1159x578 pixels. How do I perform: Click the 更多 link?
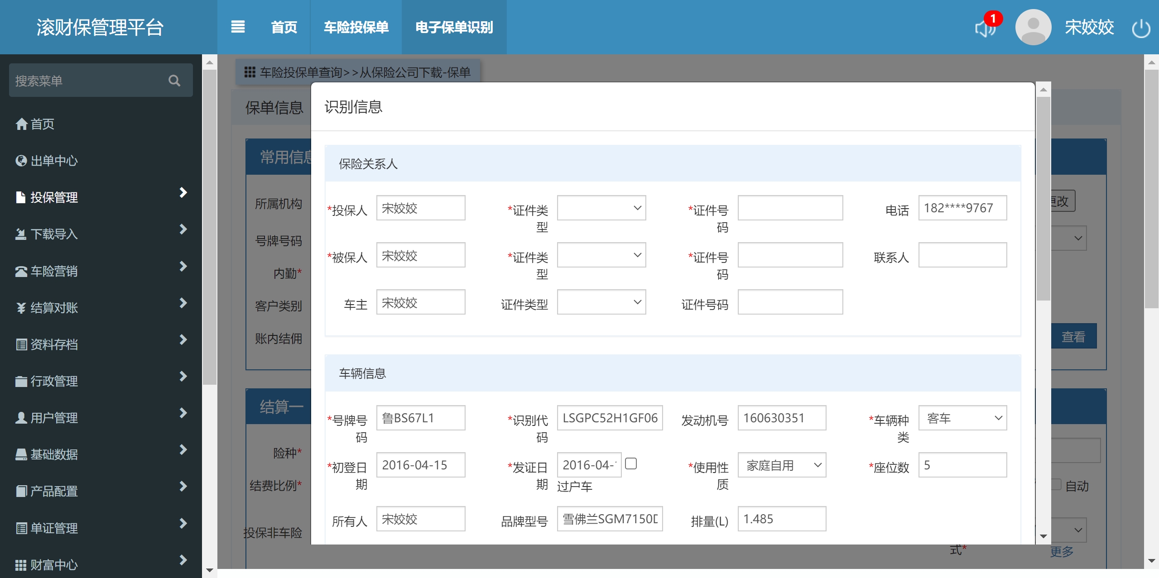coord(1061,551)
